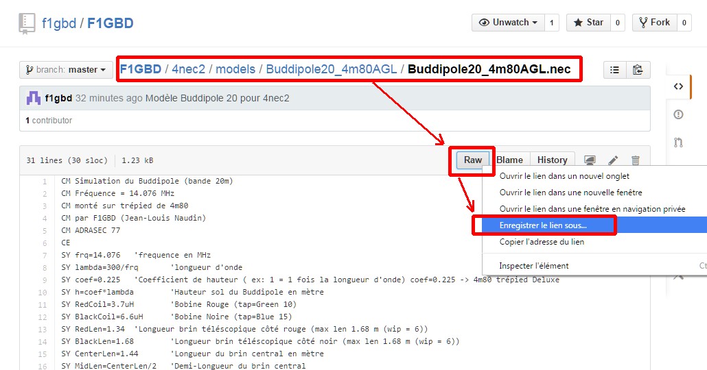Select Enregistrer le lien sous...
Screen dimensions: 707x370
(594, 225)
